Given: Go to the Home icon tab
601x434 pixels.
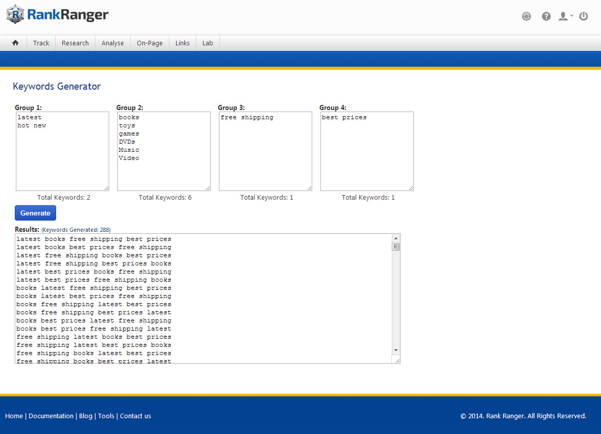Looking at the screenshot, I should click(x=15, y=43).
